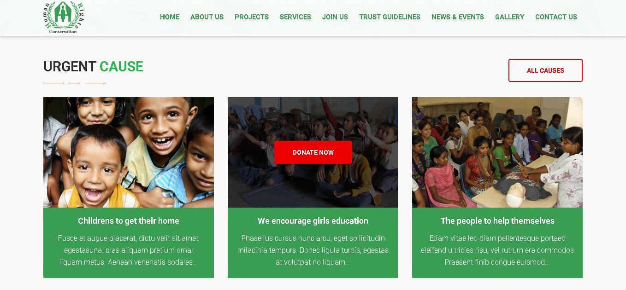
Task: Click the Urgent Cause section heading
Action: pyautogui.click(x=93, y=67)
